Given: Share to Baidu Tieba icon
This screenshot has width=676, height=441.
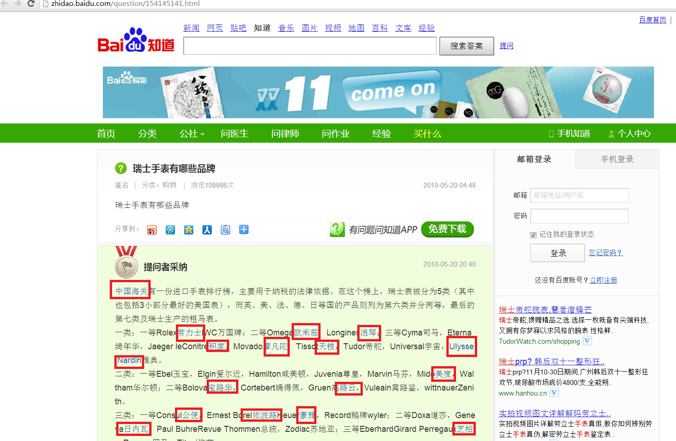Looking at the screenshot, I should click(x=225, y=230).
